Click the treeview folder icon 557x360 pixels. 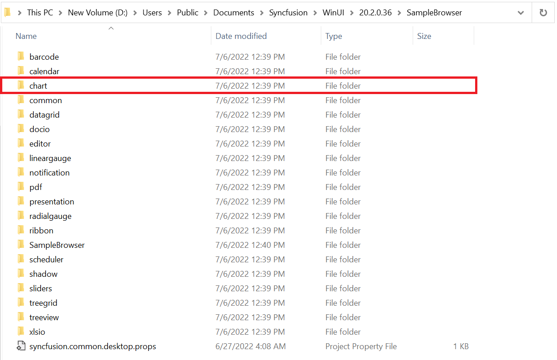21,317
